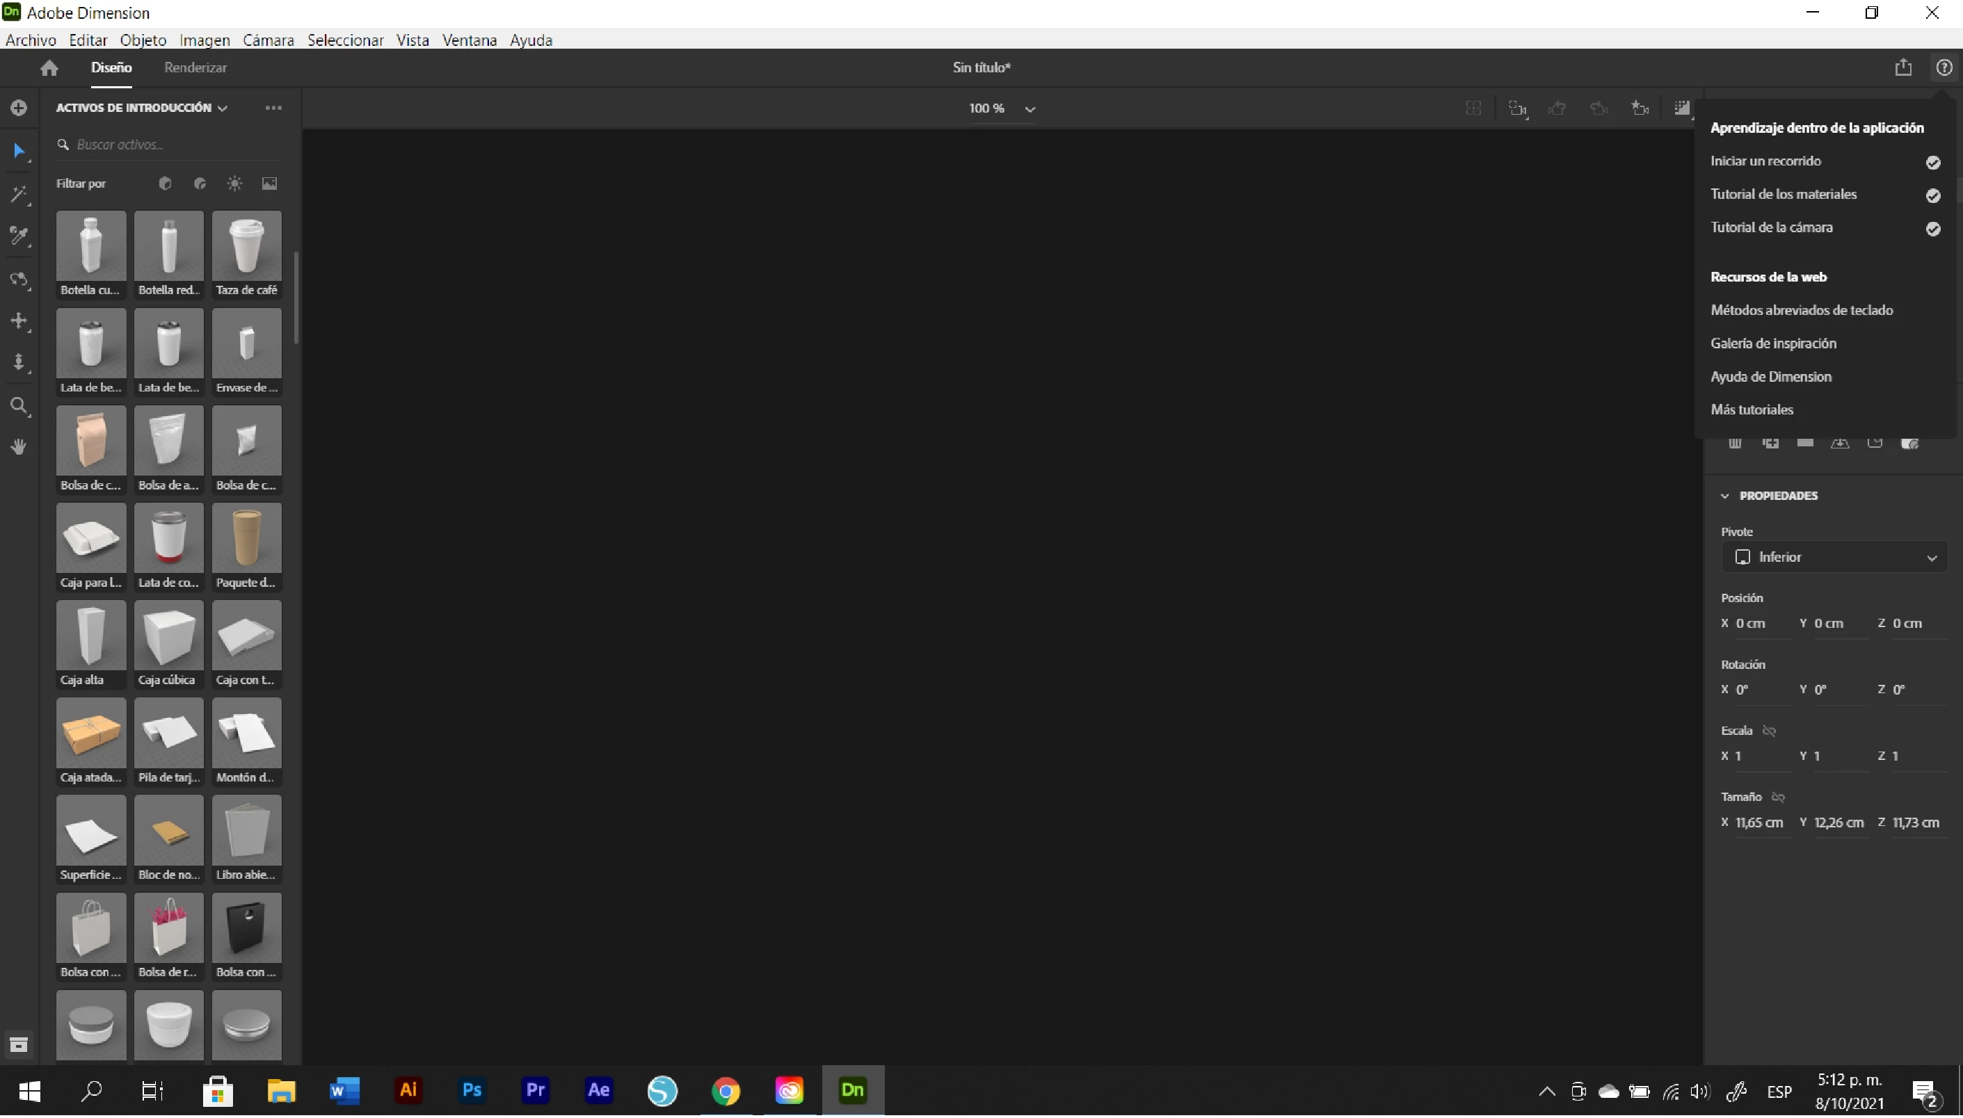
Task: Open the Pivote Inferior dropdown
Action: click(1834, 557)
